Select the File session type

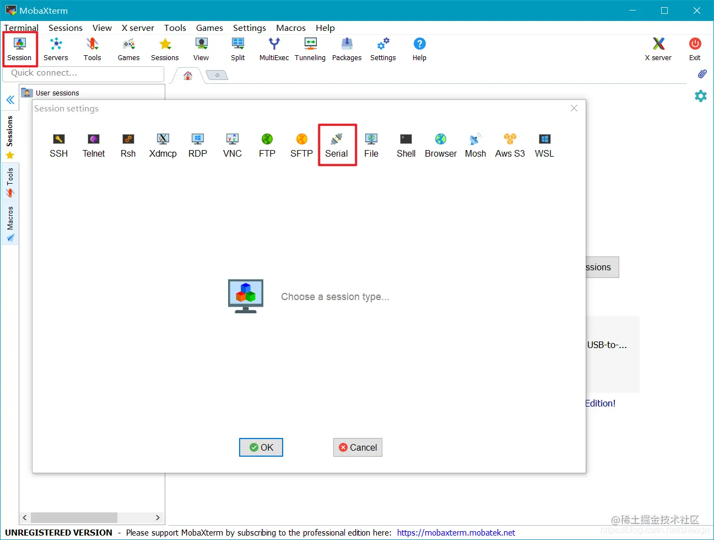coord(371,146)
